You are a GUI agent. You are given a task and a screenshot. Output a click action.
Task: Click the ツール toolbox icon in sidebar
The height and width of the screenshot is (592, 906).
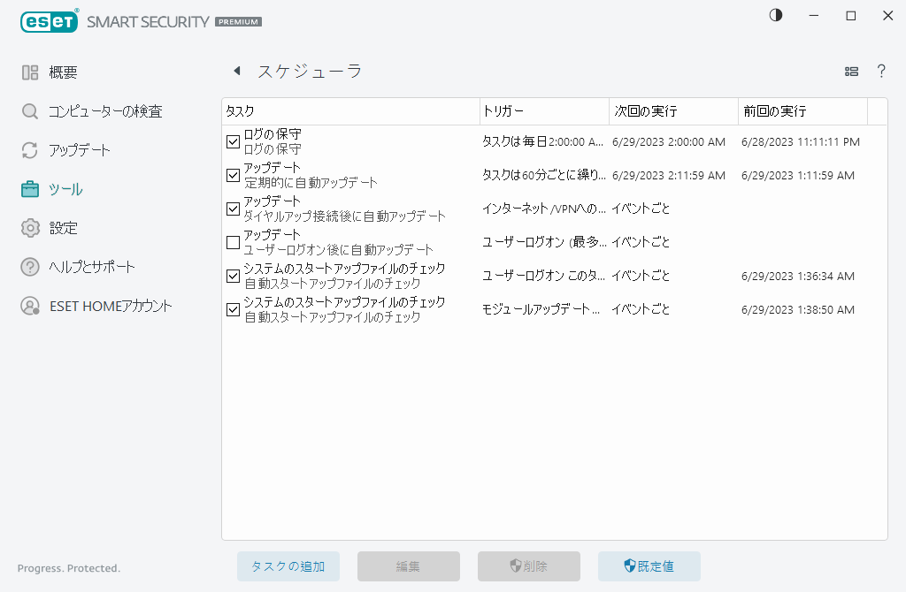pos(29,188)
